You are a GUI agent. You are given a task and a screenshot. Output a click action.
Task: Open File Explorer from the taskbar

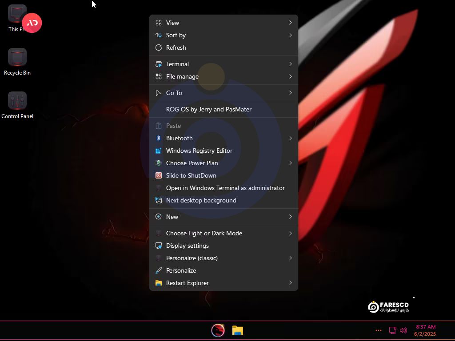pyautogui.click(x=238, y=330)
